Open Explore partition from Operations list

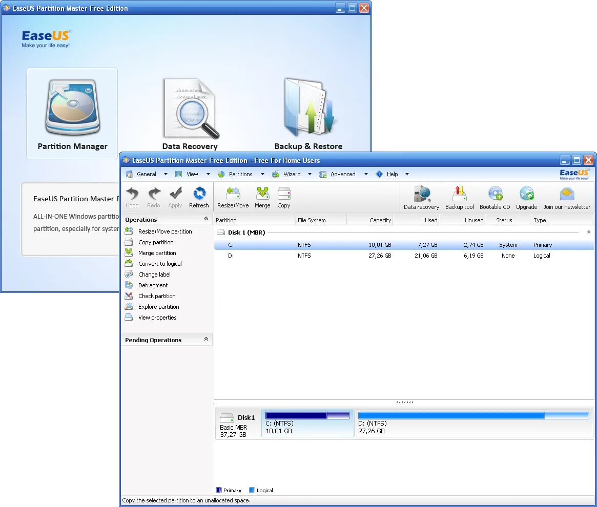(158, 307)
